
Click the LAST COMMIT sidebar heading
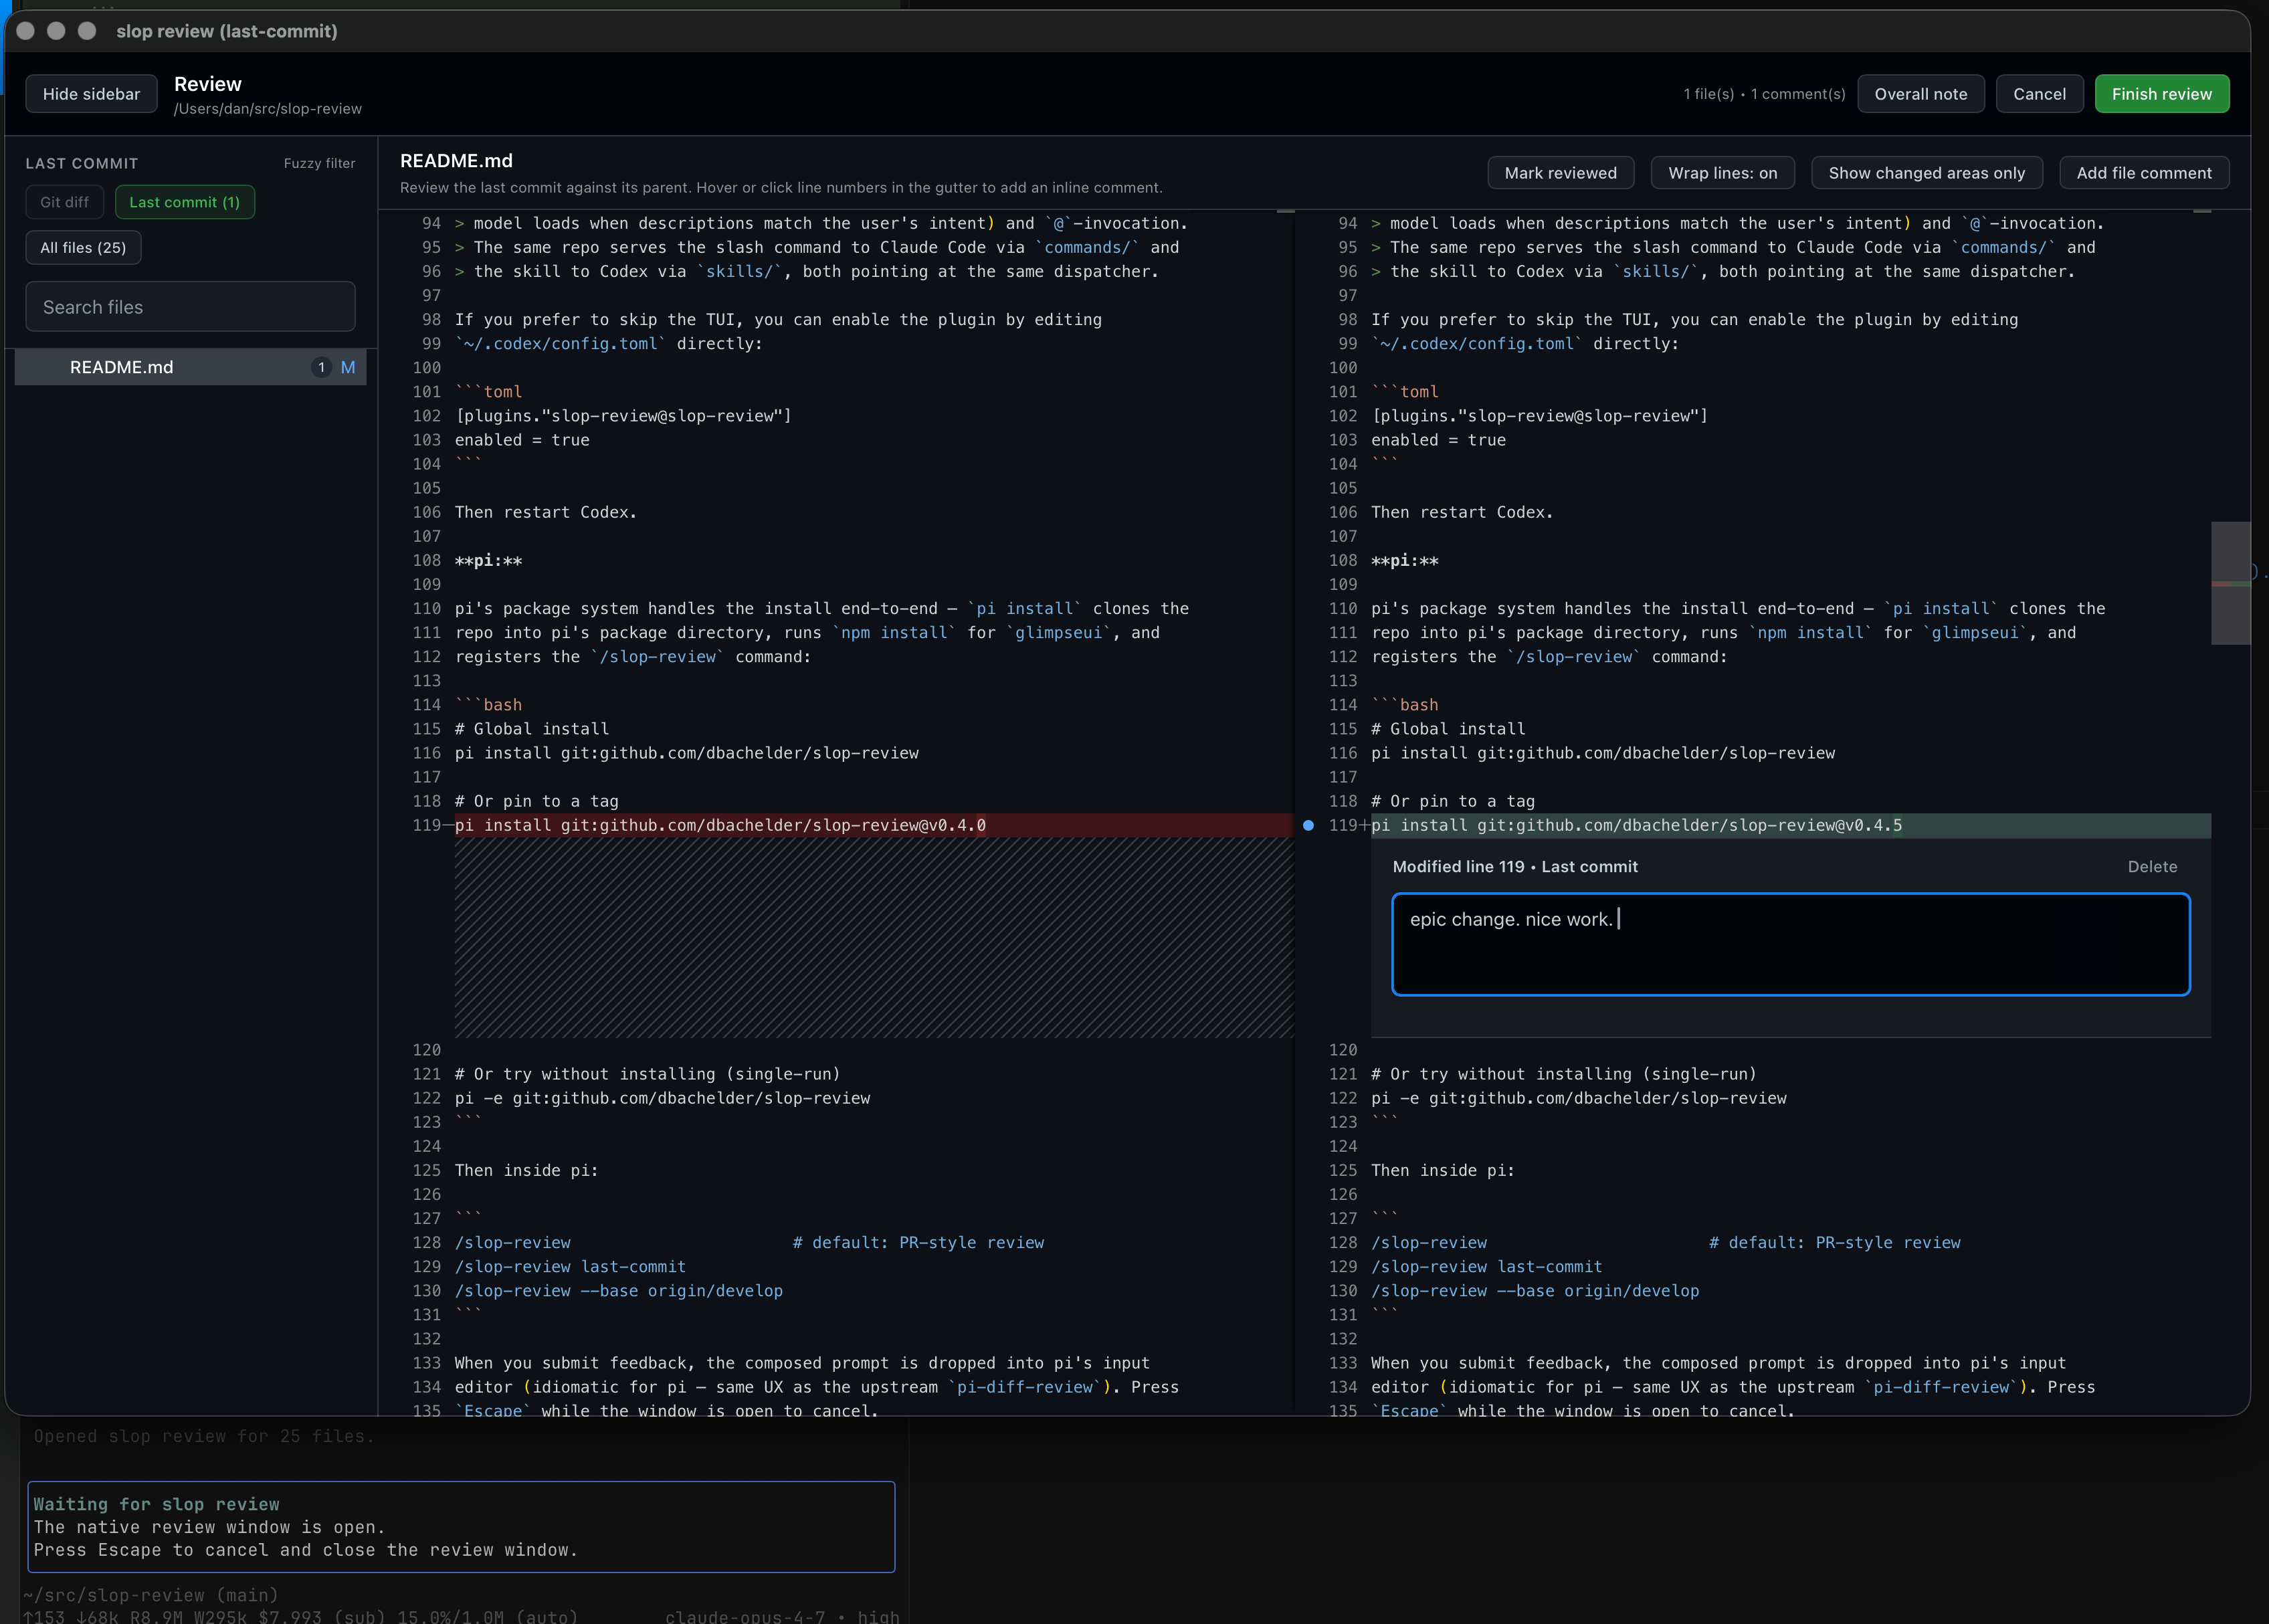coord(82,163)
